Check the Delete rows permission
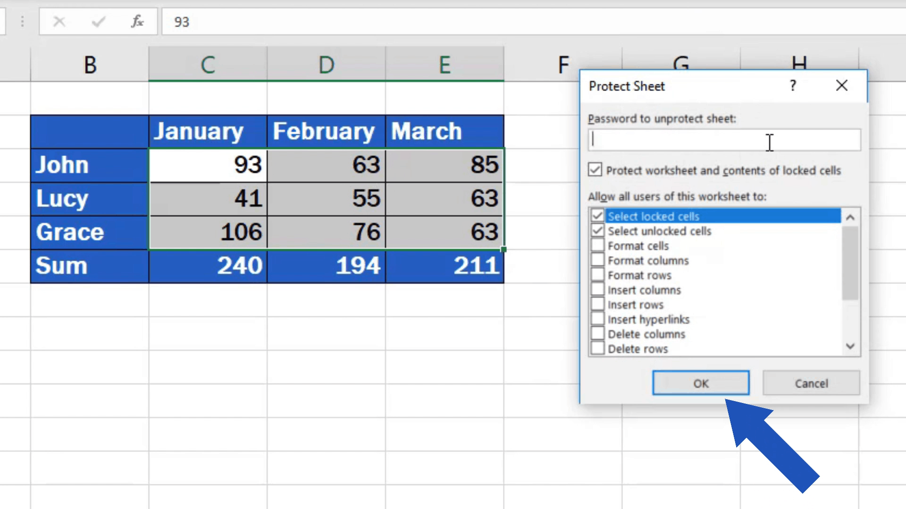The image size is (906, 509). (x=597, y=349)
